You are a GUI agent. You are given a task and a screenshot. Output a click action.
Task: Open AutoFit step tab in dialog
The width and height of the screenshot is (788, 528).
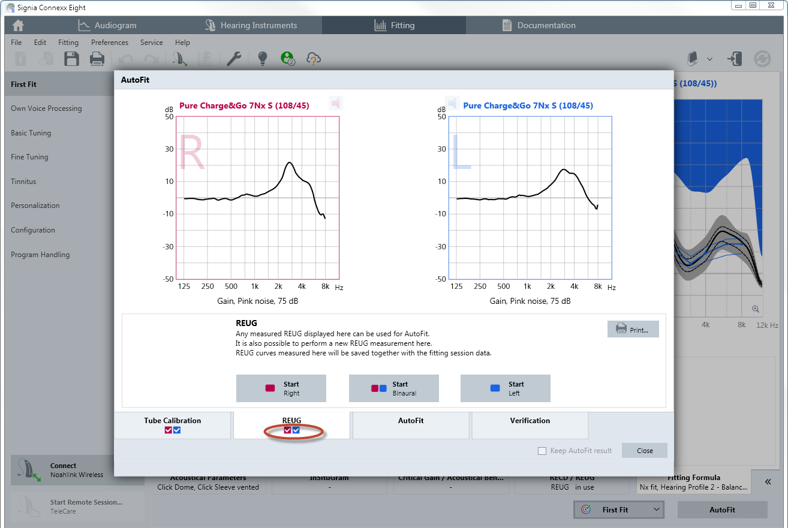(x=411, y=426)
